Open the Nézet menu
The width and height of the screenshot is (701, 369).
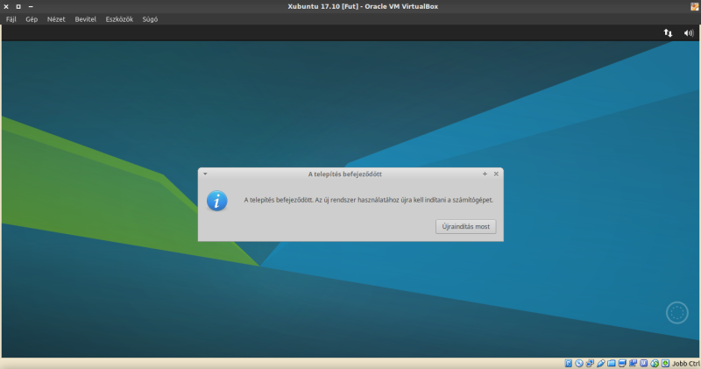55,19
